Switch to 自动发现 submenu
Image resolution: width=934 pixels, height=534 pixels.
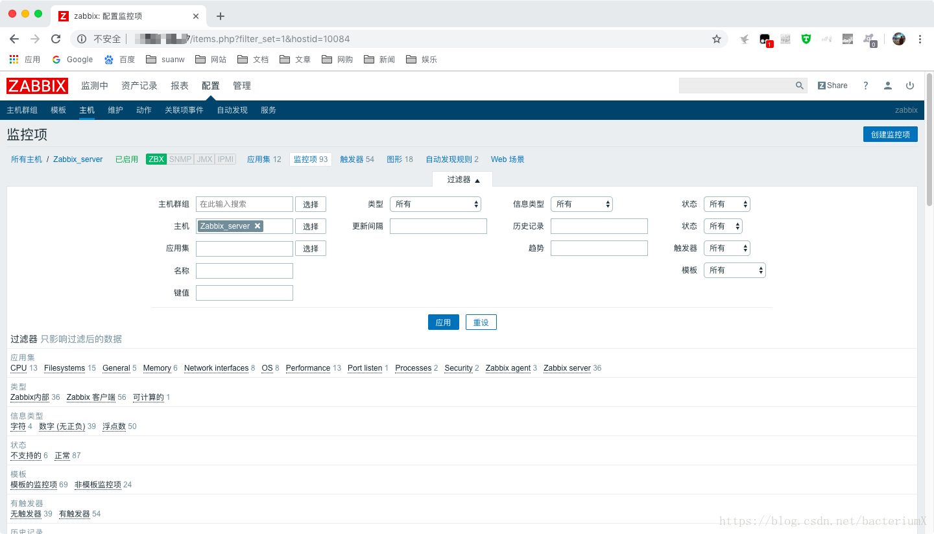[232, 110]
